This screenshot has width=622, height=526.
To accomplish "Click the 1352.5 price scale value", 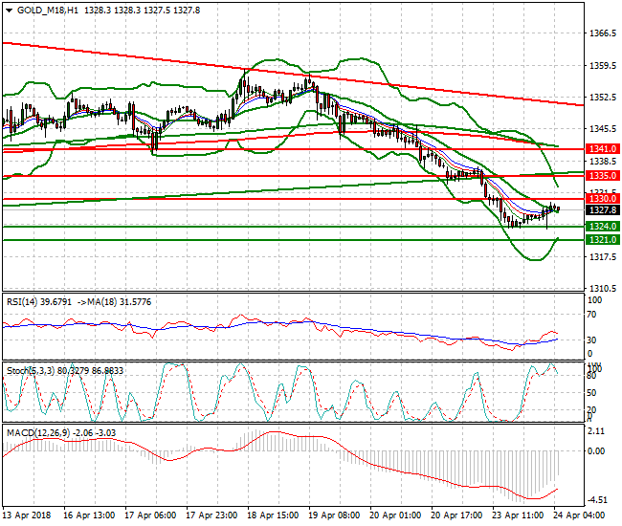I will pos(603,98).
